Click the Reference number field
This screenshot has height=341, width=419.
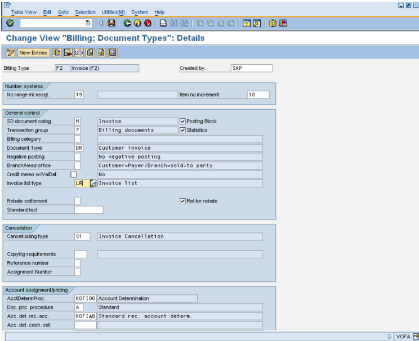coord(78,263)
